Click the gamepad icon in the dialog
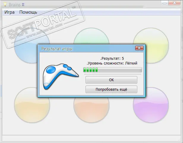The image size is (183, 143). point(61,76)
